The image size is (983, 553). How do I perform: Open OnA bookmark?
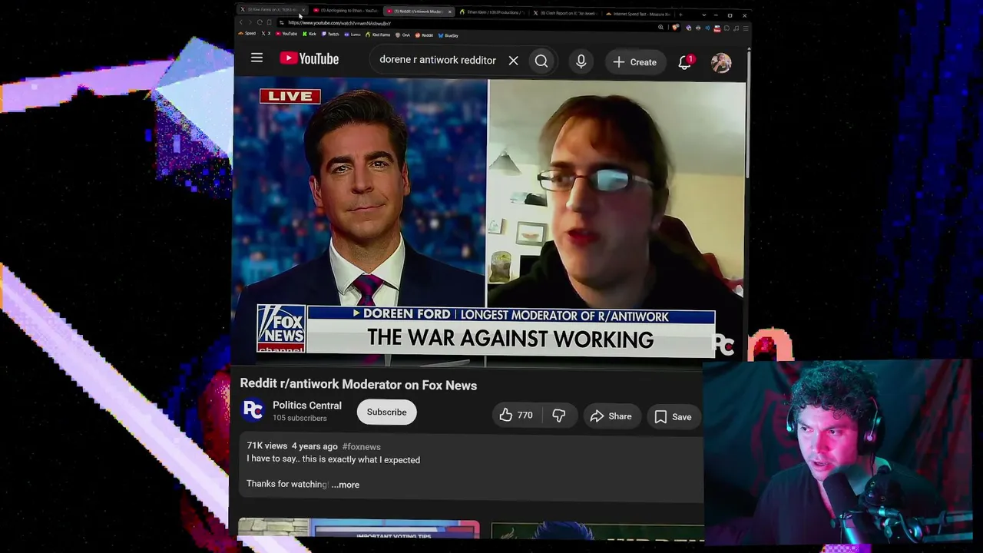point(403,35)
